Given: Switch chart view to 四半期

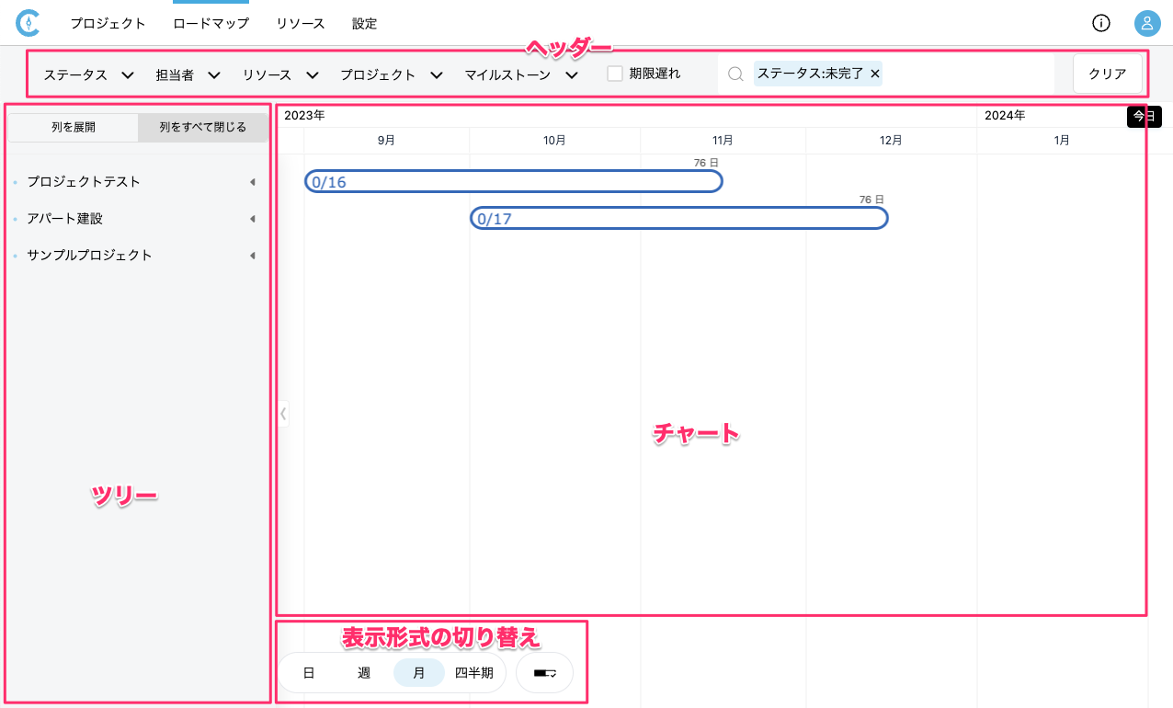Looking at the screenshot, I should (474, 673).
